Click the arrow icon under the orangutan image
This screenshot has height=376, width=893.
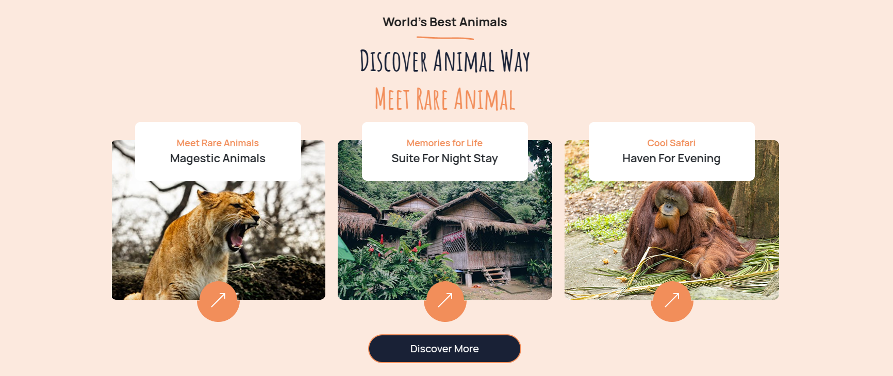[x=672, y=301]
